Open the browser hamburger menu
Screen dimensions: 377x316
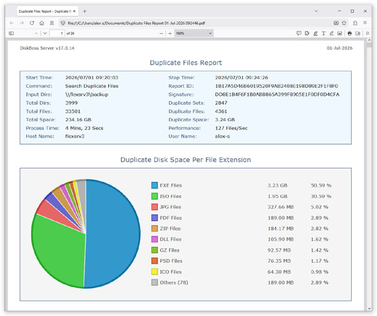365,23
